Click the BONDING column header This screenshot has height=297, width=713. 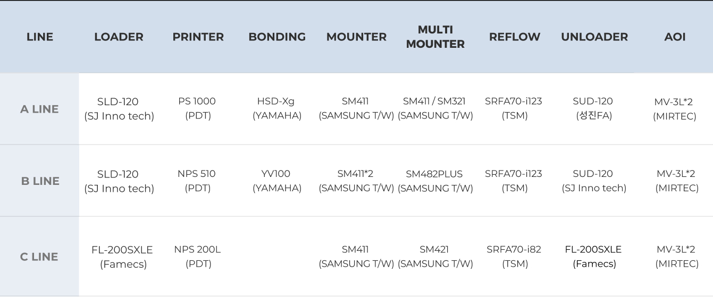(x=277, y=37)
